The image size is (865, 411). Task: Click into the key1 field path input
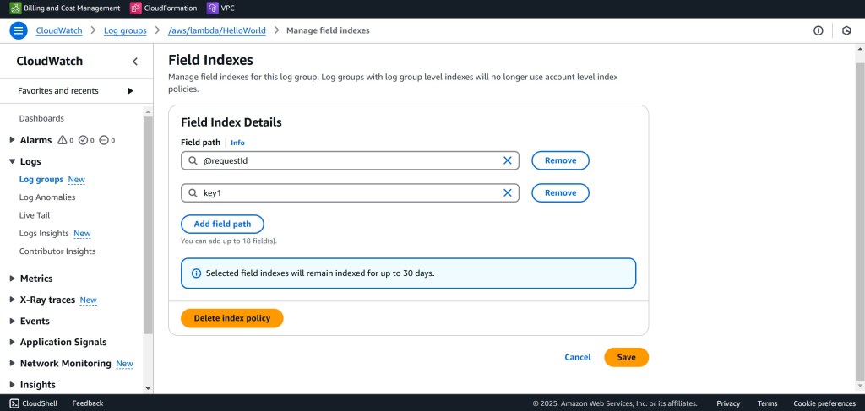(x=346, y=193)
